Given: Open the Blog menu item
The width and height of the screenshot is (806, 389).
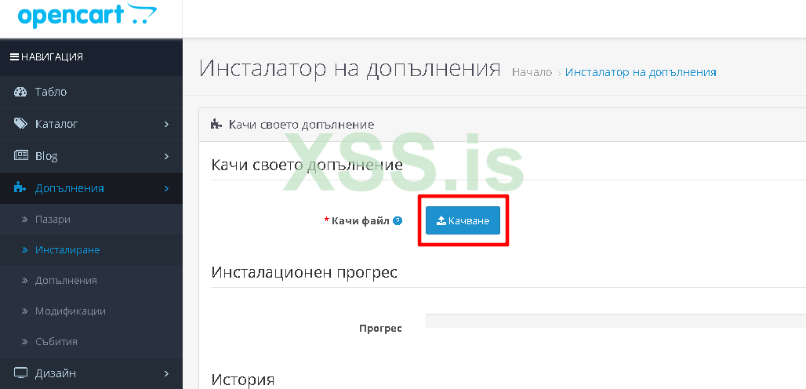Looking at the screenshot, I should coord(91,156).
